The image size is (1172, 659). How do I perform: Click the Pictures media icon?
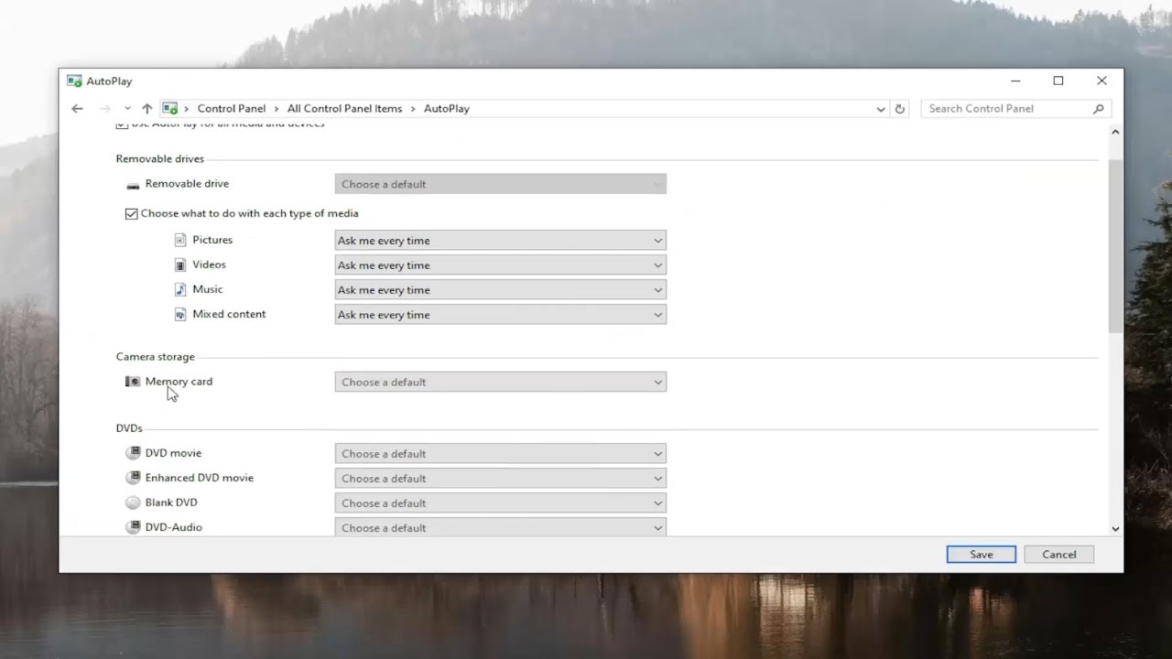pos(180,240)
